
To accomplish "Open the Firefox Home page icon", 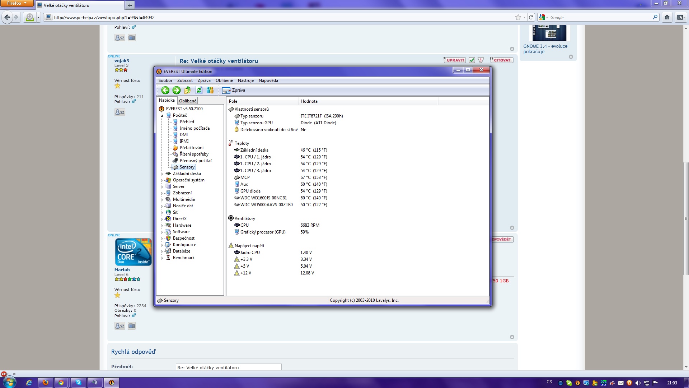I will 667,17.
